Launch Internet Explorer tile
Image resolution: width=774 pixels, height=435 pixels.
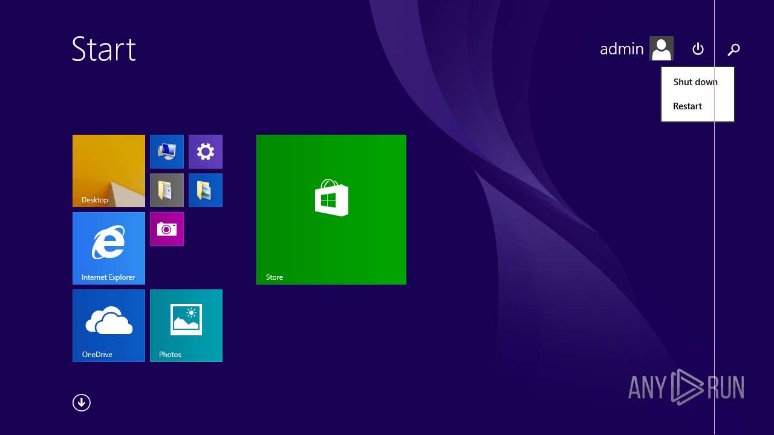coord(109,248)
